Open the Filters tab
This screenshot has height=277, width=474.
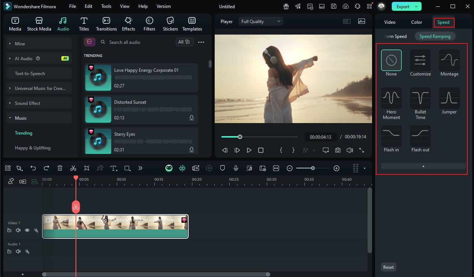[149, 24]
